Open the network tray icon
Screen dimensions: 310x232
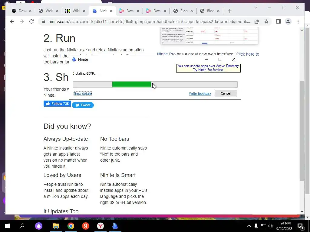pyautogui.click(x=264, y=226)
